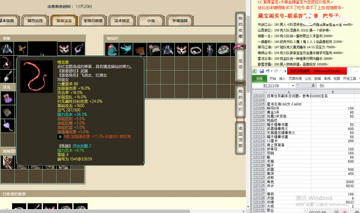Click the Excel application icon
Viewport: 360px width, 213px height.
point(255,71)
